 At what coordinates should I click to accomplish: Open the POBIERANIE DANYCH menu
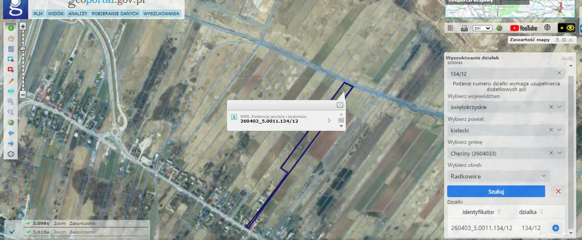pyautogui.click(x=115, y=14)
